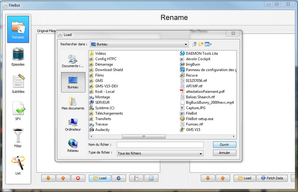The height and width of the screenshot is (192, 298).
Task: Select the Bureau location shortcut
Action: pos(73,82)
